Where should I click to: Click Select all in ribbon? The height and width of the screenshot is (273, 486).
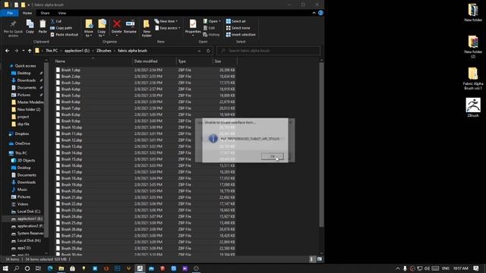(x=236, y=21)
